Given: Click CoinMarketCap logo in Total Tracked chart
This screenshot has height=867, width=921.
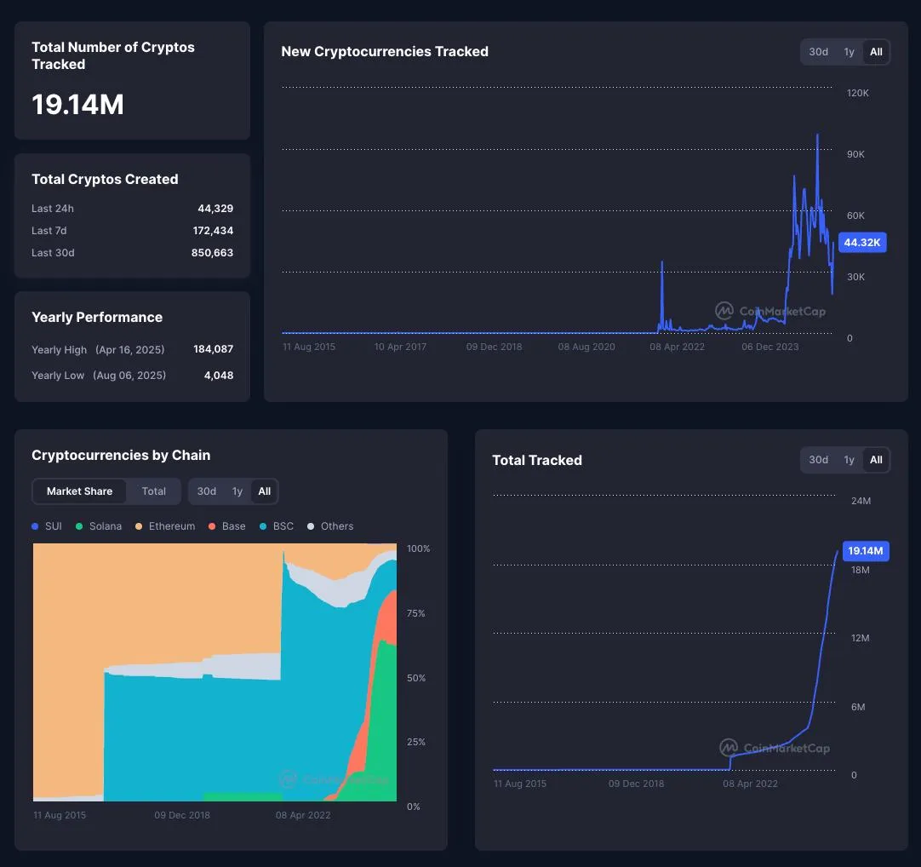Looking at the screenshot, I should coord(774,748).
